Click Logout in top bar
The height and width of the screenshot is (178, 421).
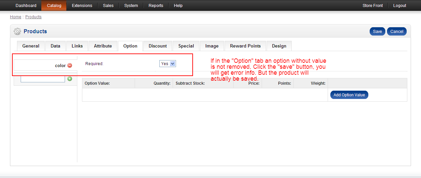tap(400, 6)
